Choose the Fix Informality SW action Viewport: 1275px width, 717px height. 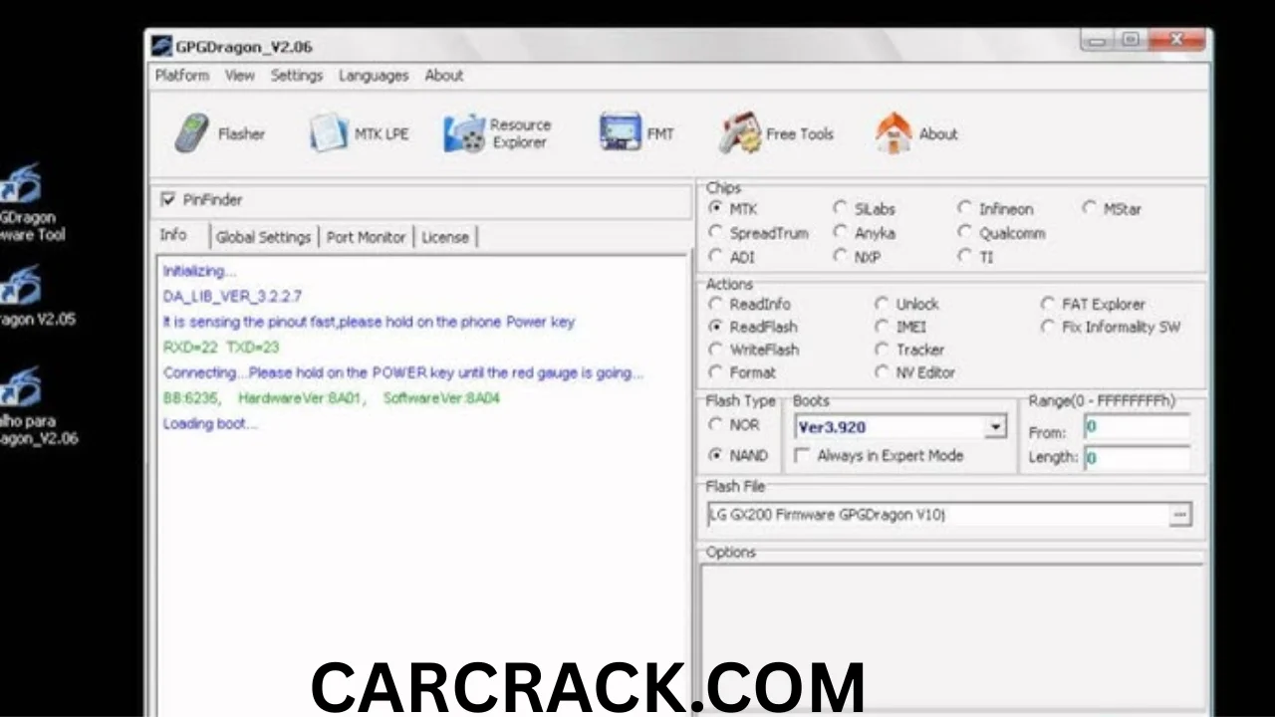(1048, 327)
